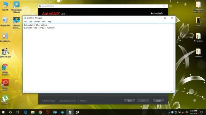This screenshot has width=206, height=115.
Task: Maximize the Notepad window
Action: coord(165,18)
